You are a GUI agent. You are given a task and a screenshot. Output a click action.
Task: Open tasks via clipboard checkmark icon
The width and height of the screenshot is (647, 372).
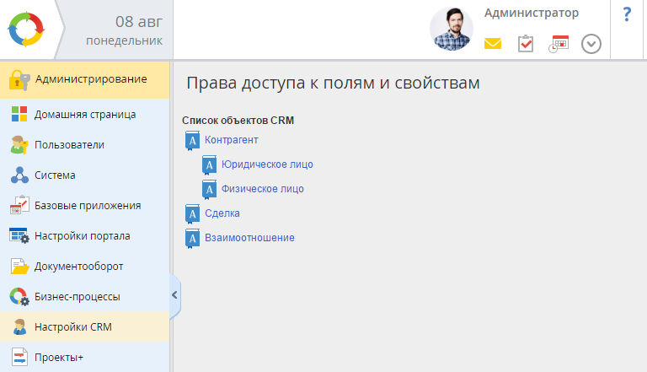526,44
